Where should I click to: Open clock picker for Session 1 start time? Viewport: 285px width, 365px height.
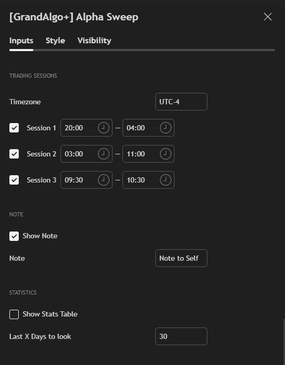tap(104, 128)
